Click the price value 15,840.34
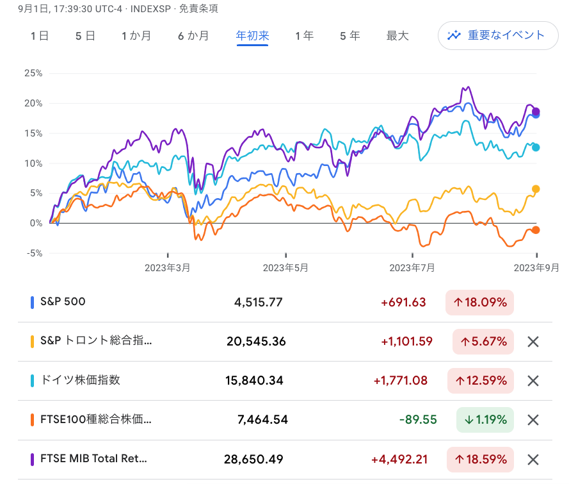The width and height of the screenshot is (569, 484). click(x=254, y=381)
